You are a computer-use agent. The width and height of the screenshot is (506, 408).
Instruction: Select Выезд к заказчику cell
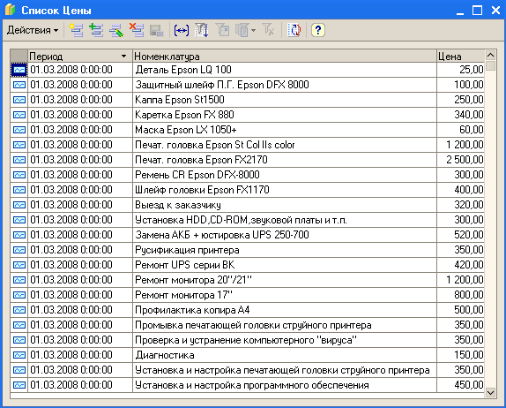(285, 205)
